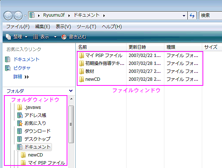
Task: Click date 2007/02/22 of マイ PSP ファイル
Action: click(x=145, y=56)
